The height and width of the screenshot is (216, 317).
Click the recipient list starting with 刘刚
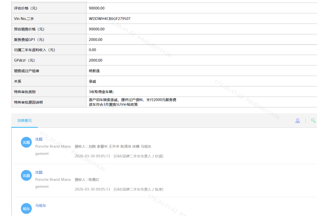(x=113, y=146)
